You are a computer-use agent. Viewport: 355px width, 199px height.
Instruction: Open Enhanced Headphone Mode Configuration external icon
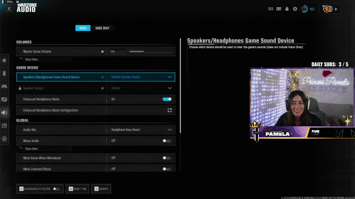(x=170, y=110)
